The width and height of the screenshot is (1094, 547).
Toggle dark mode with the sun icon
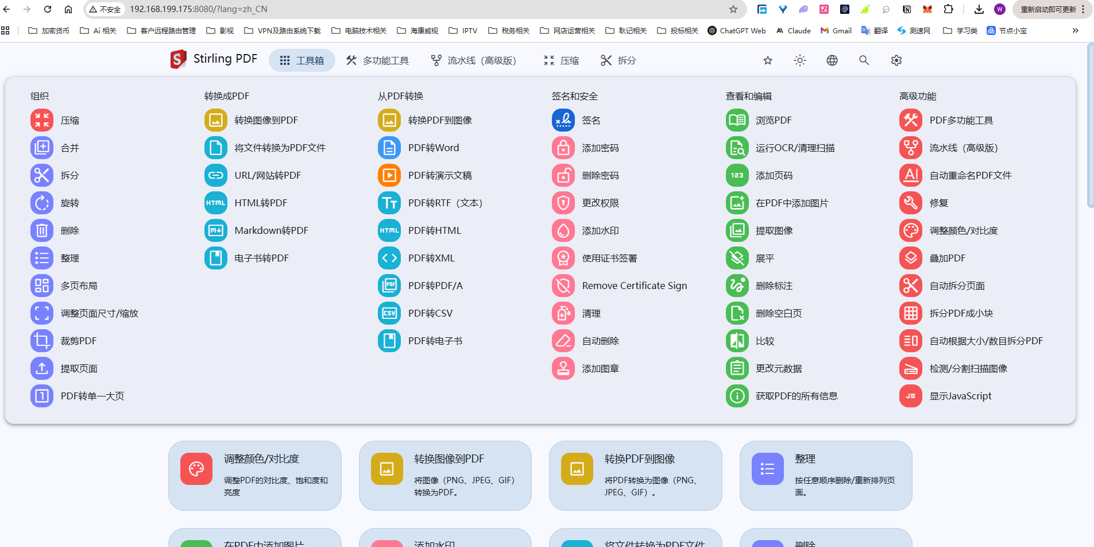coord(800,60)
